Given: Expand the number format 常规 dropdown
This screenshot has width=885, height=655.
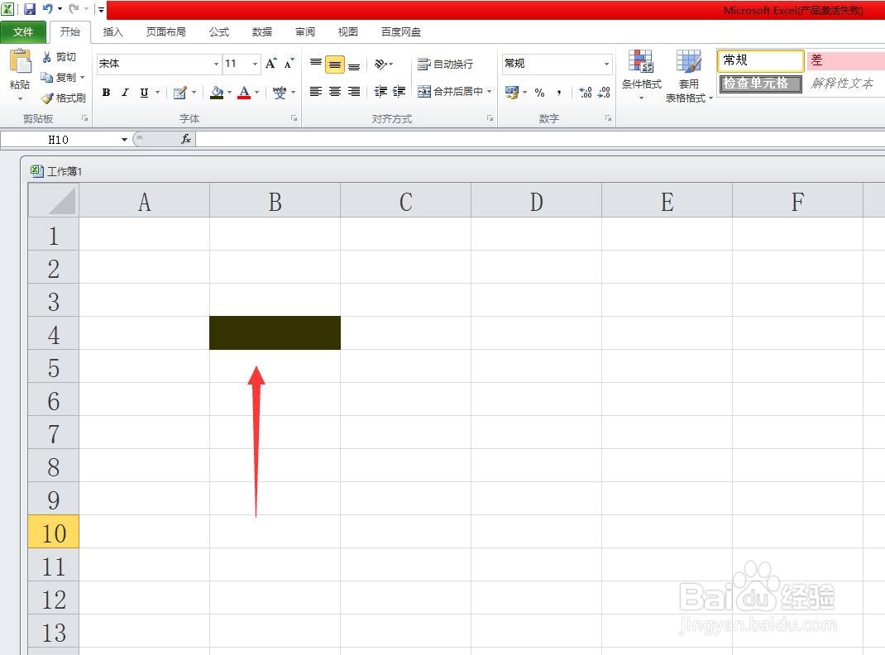Looking at the screenshot, I should coord(607,64).
